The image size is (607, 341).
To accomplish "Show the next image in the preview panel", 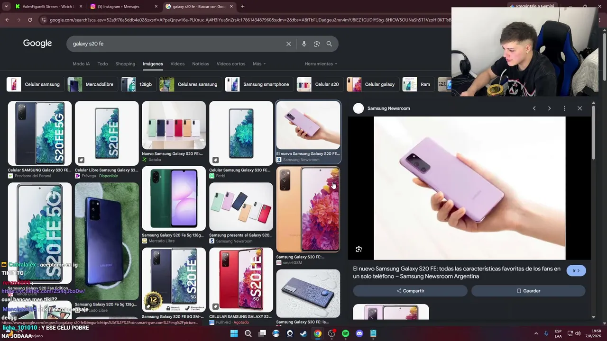I will [x=549, y=108].
